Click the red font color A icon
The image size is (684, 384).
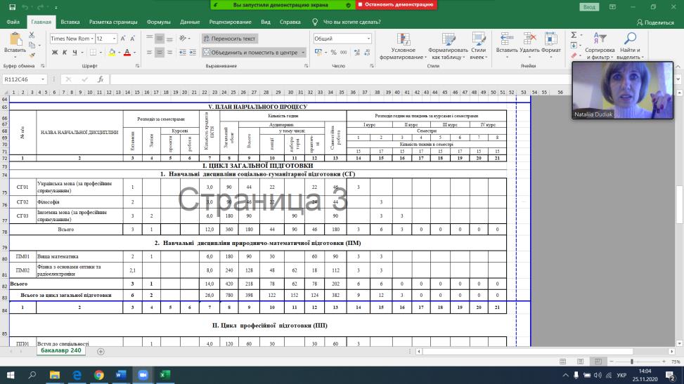(x=127, y=53)
